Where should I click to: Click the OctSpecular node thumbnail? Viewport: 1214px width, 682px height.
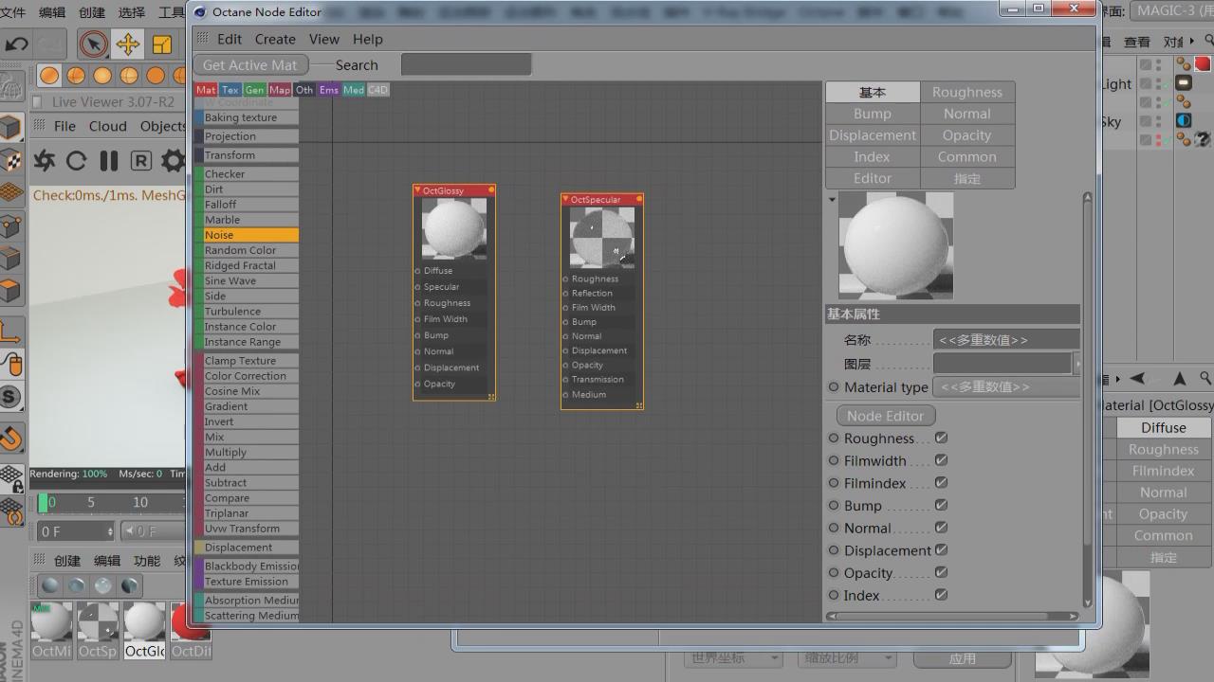point(602,238)
